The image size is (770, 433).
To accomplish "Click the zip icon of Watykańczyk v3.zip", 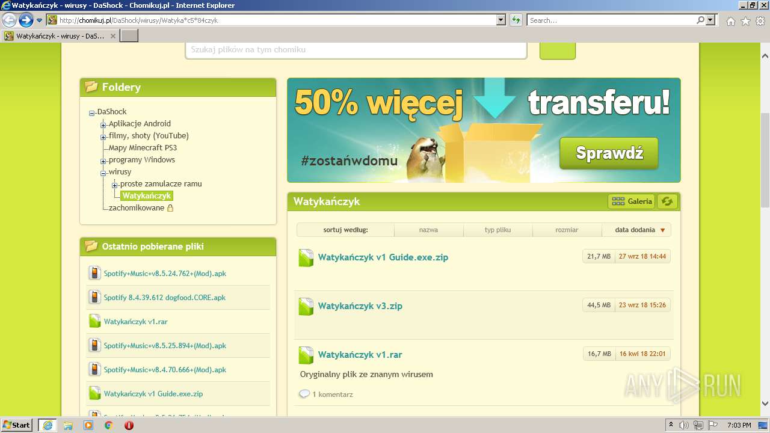I will [306, 307].
